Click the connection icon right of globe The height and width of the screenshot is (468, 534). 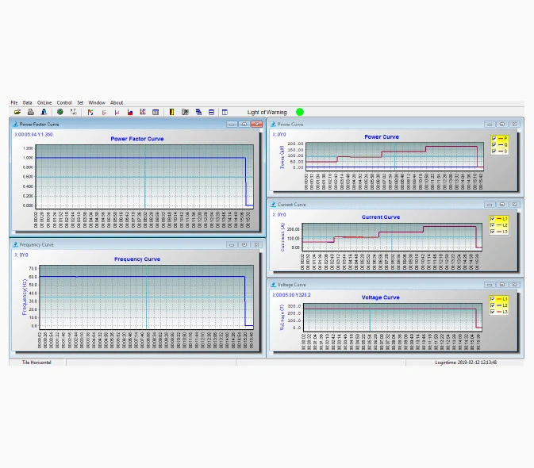tap(73, 112)
